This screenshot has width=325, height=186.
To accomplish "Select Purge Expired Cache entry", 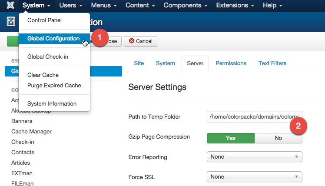I will coord(54,86).
